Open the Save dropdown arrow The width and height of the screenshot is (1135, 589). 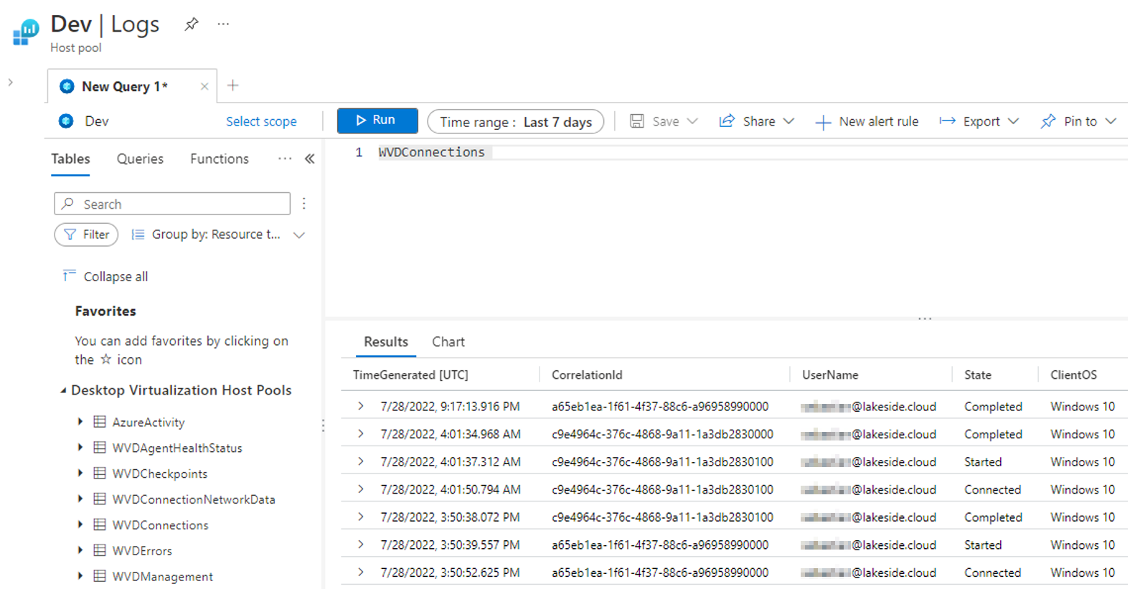(692, 121)
